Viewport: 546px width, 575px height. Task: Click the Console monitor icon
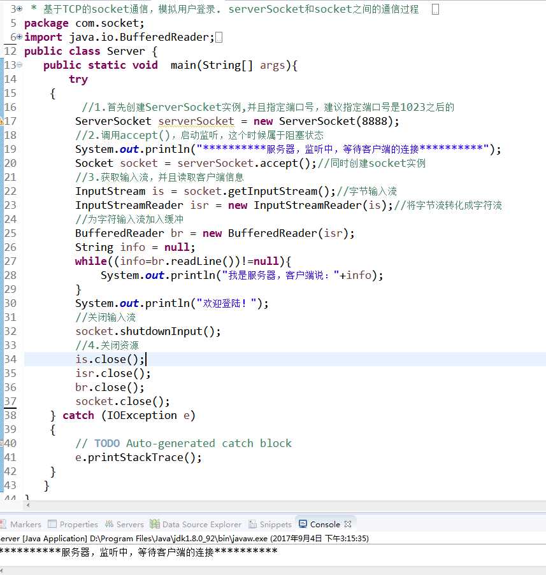coord(303,524)
